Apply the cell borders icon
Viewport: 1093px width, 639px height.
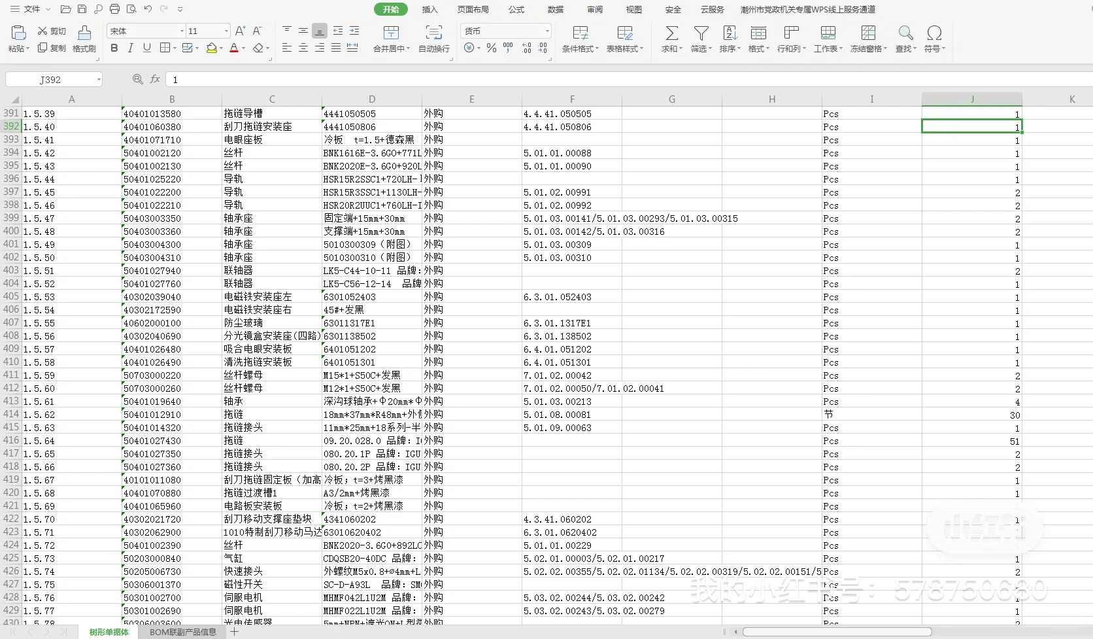(165, 48)
